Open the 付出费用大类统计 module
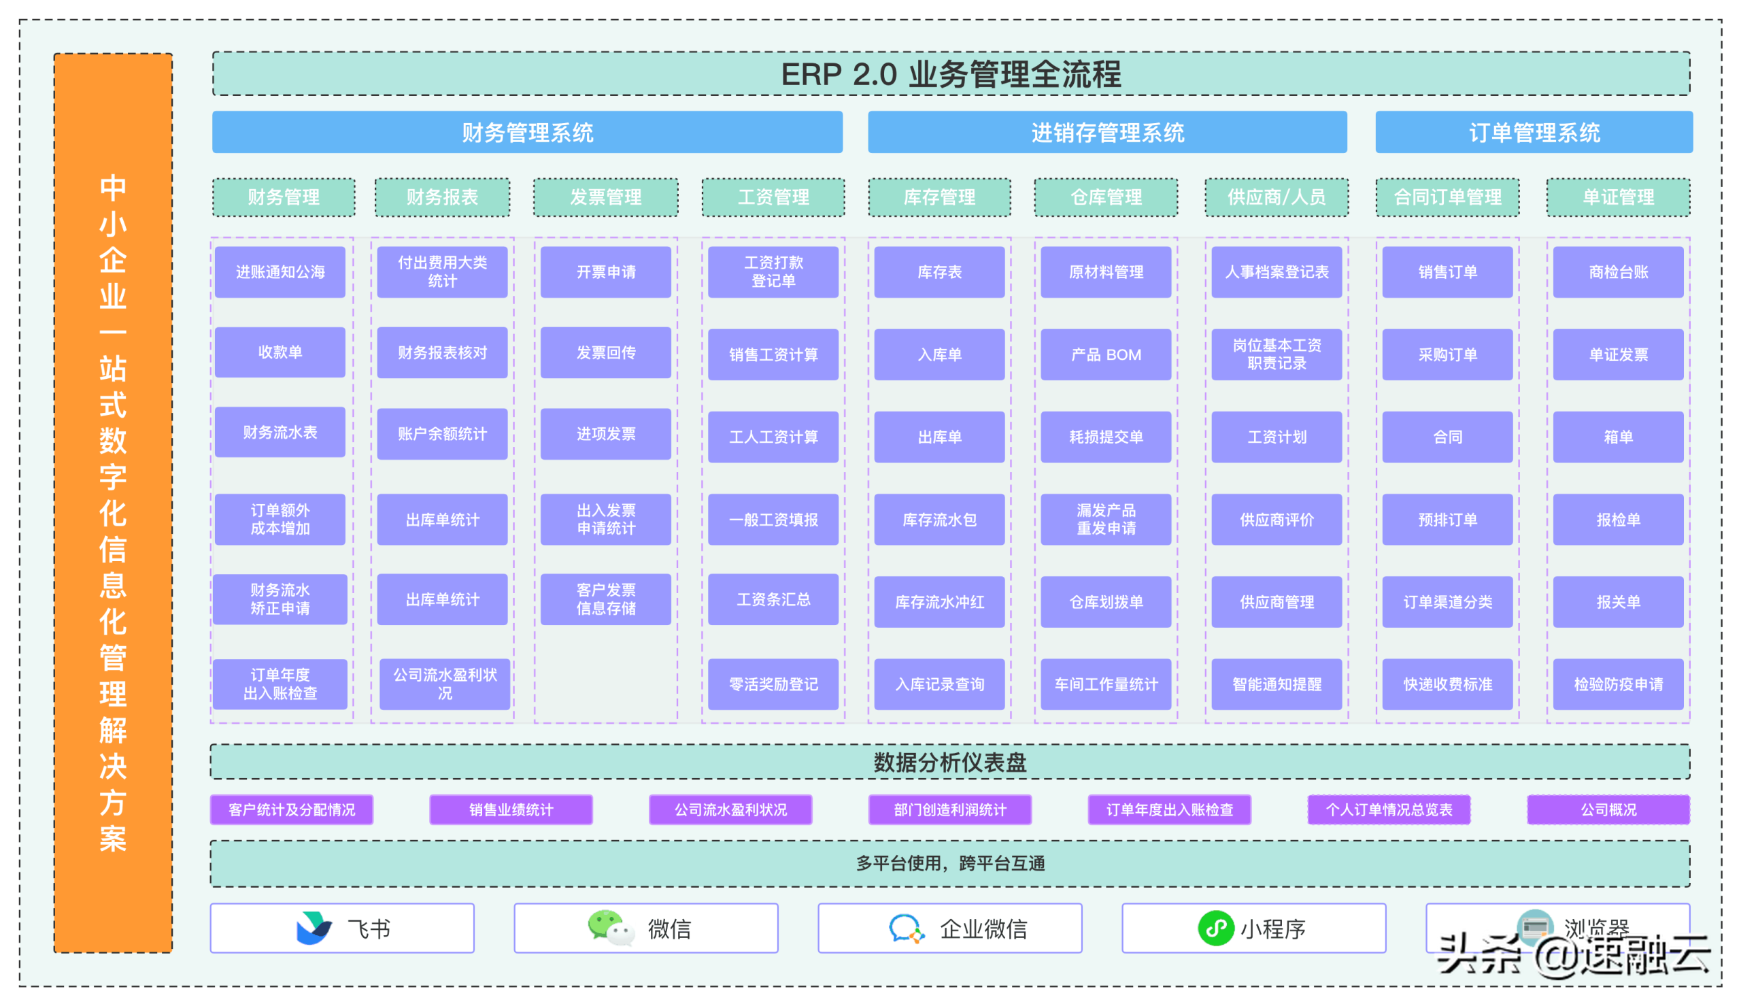This screenshot has height=1006, width=1741. click(442, 272)
